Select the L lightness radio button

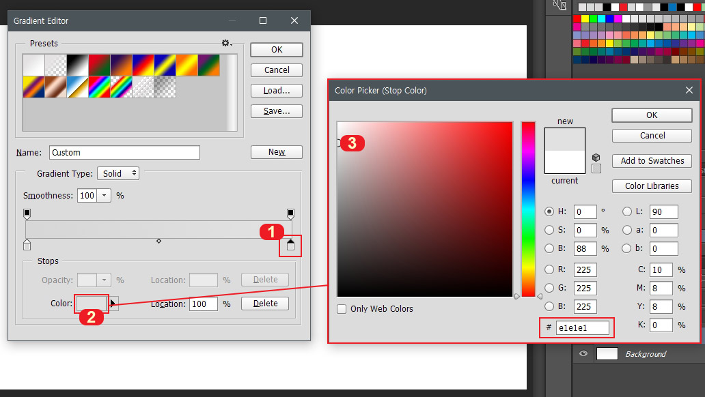tap(626, 211)
